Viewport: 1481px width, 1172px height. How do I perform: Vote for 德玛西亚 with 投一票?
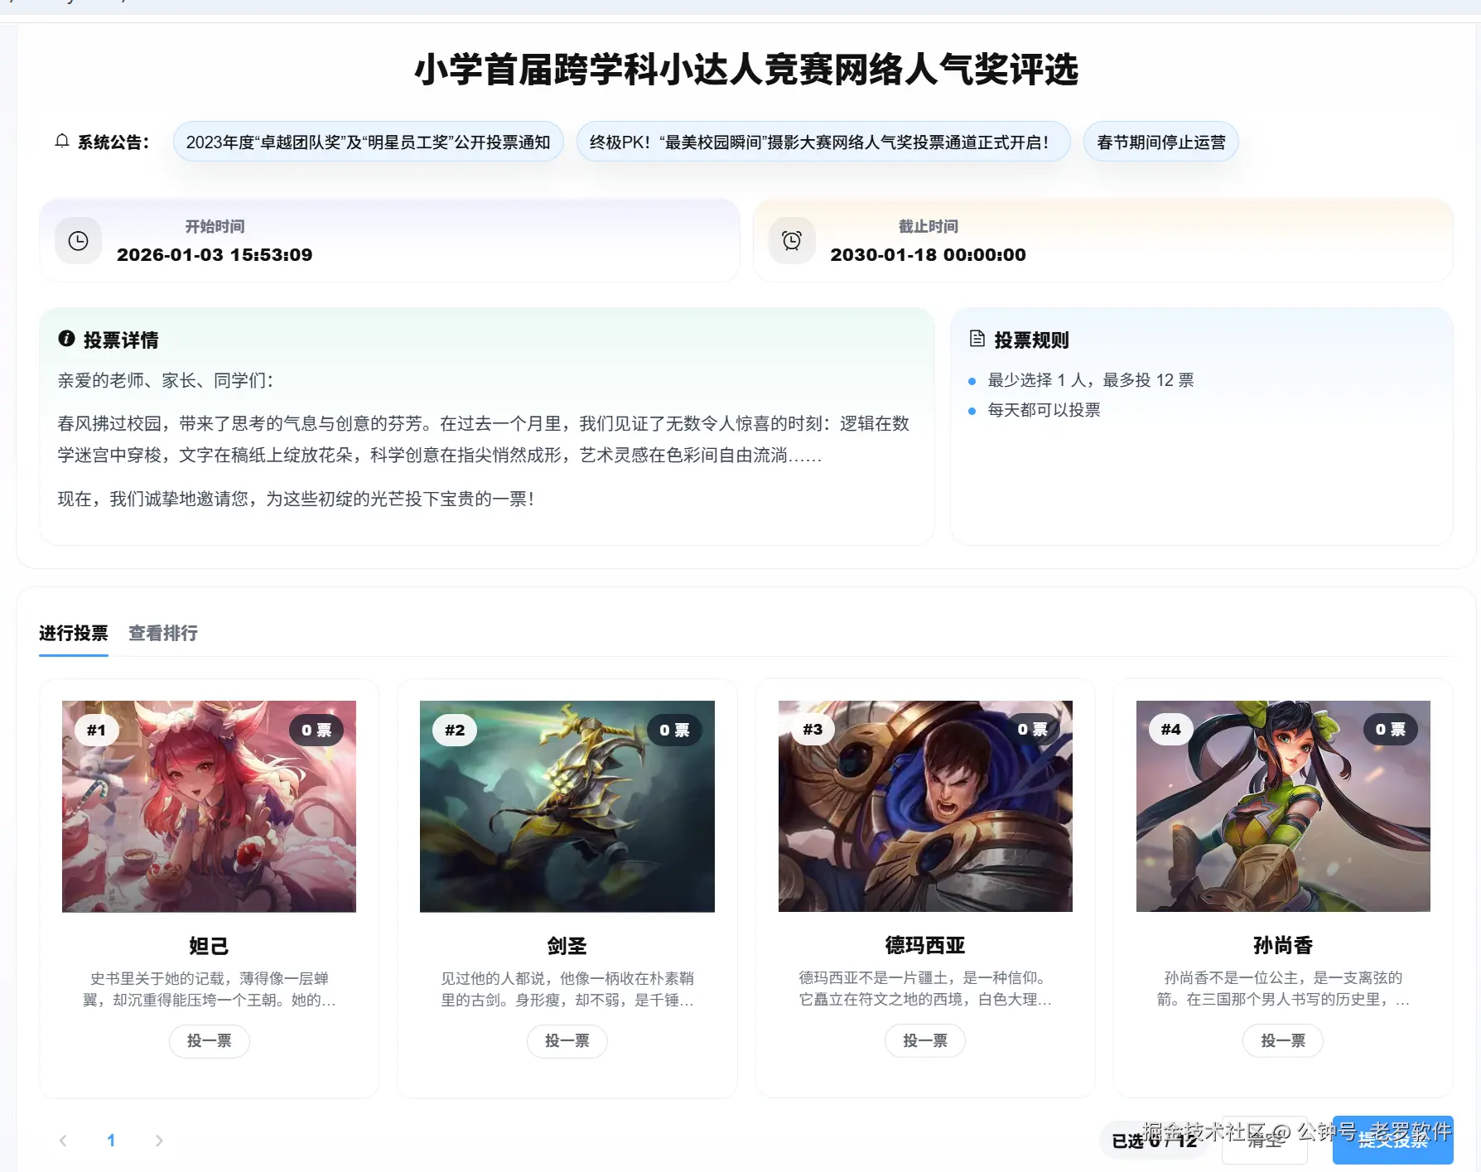(x=925, y=1041)
